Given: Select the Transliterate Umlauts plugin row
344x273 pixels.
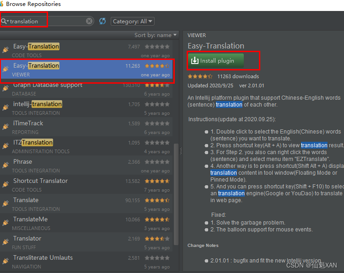Looking at the screenshot, I should point(86,262).
